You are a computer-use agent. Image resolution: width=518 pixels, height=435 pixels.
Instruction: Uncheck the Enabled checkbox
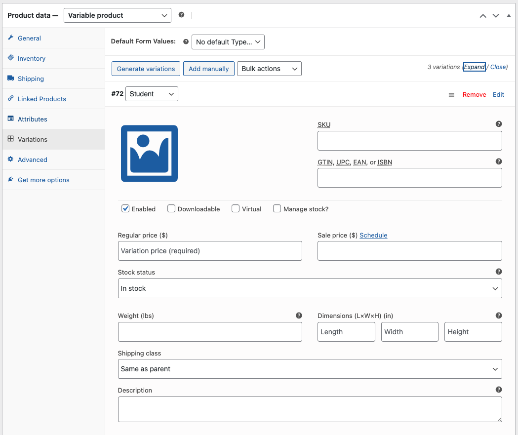point(125,209)
